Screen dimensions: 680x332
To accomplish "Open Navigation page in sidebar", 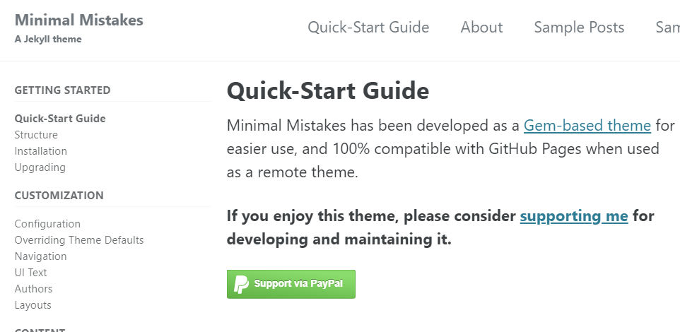I will [x=40, y=256].
